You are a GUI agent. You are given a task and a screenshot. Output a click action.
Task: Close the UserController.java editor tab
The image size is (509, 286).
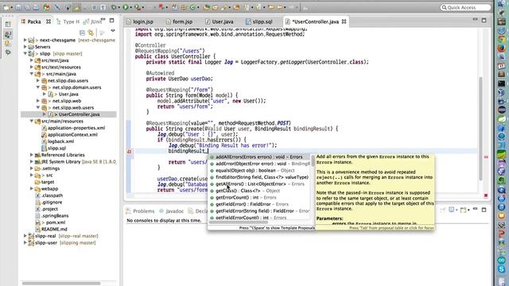coord(344,21)
